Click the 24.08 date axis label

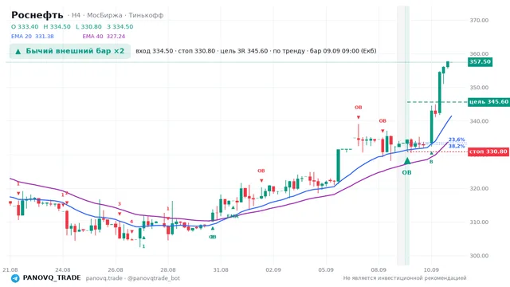pyautogui.click(x=63, y=269)
